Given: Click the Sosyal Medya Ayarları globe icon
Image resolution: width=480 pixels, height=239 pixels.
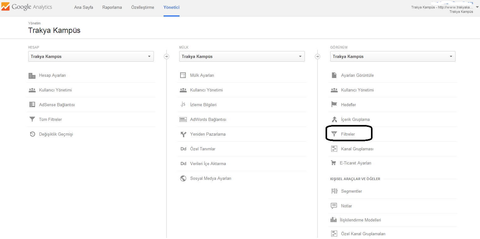Looking at the screenshot, I should click(183, 178).
